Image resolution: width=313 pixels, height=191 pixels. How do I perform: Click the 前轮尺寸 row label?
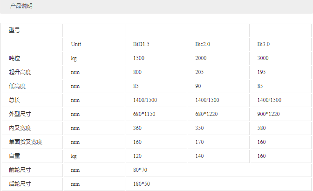coord(20,170)
